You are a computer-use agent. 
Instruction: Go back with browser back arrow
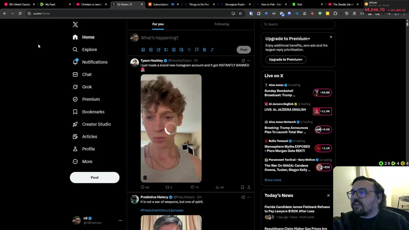pyautogui.click(x=4, y=13)
